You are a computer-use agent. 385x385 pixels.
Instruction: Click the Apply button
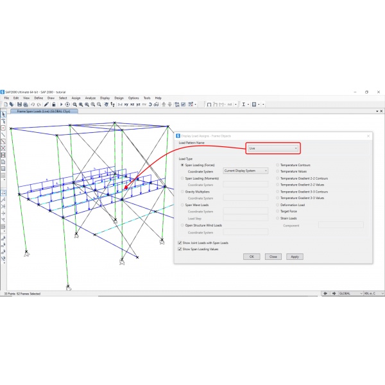click(295, 257)
